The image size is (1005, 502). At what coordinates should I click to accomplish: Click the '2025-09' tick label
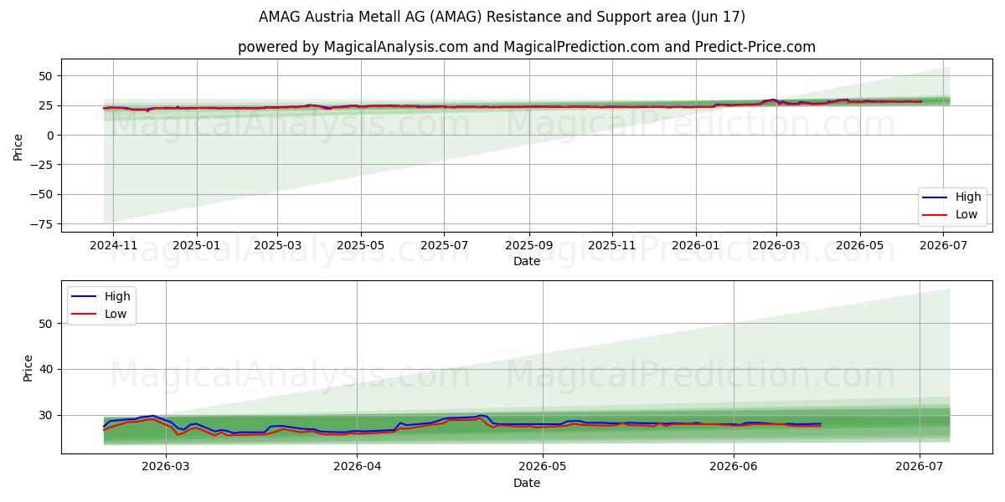[528, 245]
